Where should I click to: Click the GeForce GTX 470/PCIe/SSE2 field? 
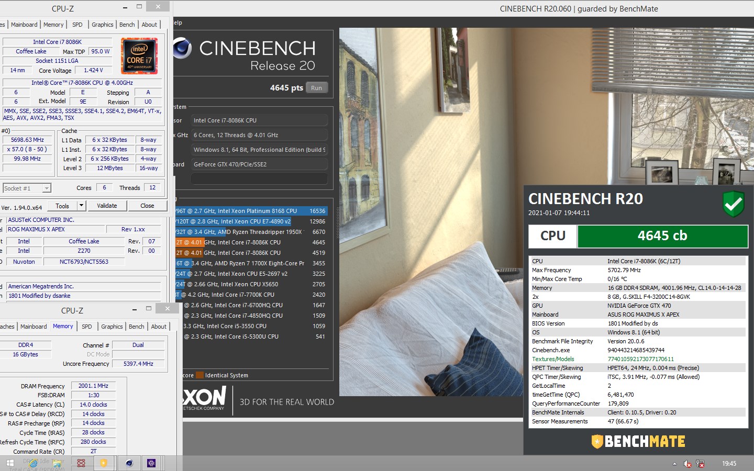(259, 164)
